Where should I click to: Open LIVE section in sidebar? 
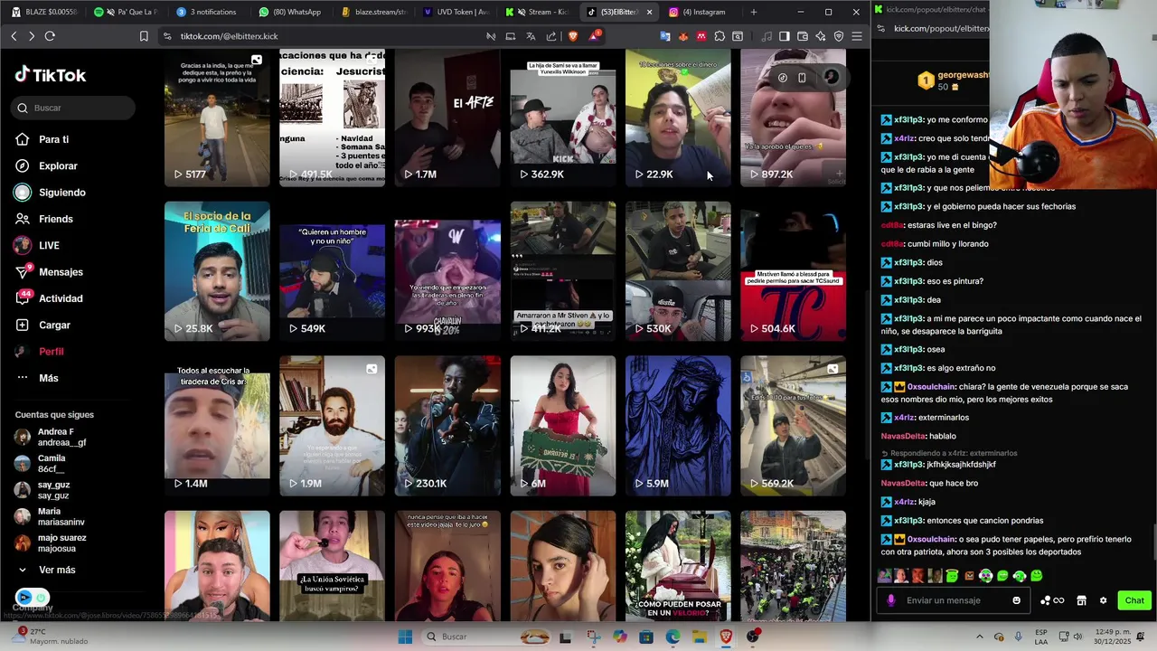tap(38, 245)
